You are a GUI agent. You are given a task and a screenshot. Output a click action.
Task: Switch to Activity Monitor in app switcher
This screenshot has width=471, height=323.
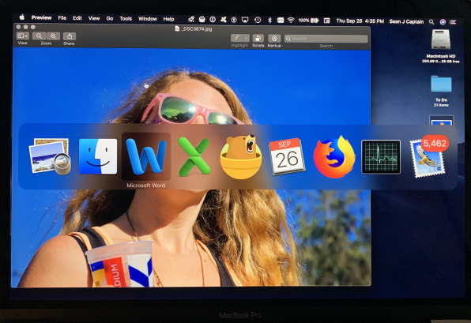(x=381, y=156)
